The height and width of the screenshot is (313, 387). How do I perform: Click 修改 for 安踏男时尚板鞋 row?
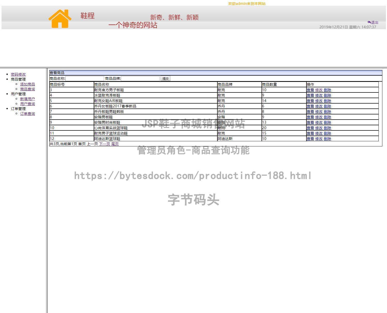(319, 122)
